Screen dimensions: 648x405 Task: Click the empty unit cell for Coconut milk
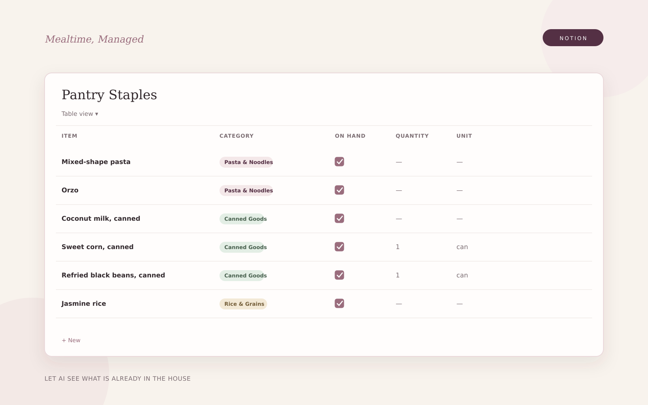coord(460,218)
